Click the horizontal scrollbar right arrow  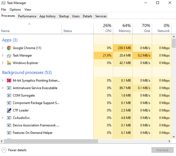(x=169, y=141)
